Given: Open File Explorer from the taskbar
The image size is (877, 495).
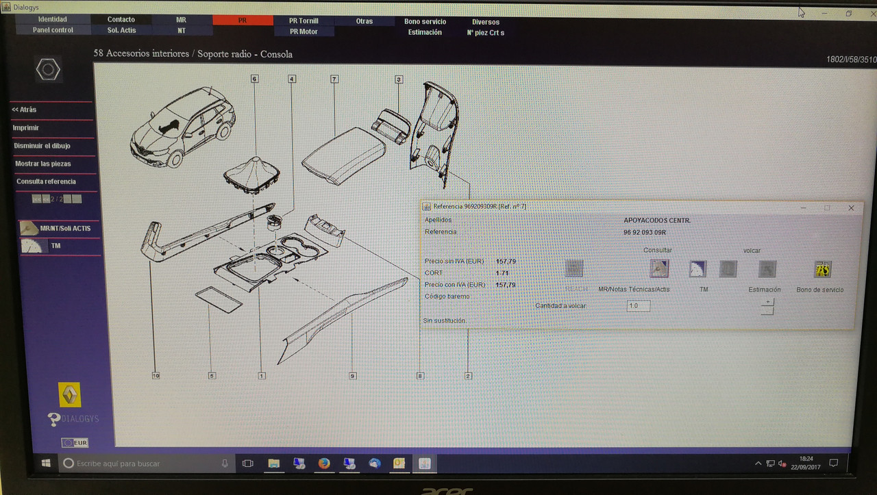Looking at the screenshot, I should coord(273,464).
